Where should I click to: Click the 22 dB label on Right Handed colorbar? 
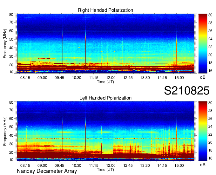tap(210, 47)
